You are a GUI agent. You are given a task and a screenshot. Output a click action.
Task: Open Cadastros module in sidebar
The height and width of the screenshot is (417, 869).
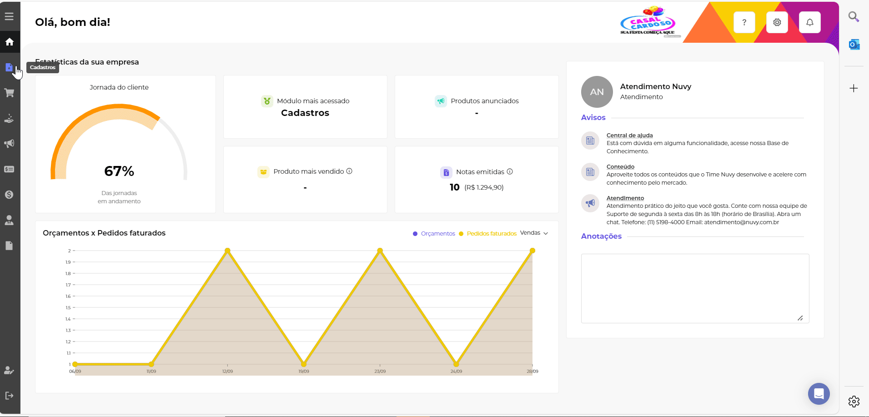pos(9,68)
